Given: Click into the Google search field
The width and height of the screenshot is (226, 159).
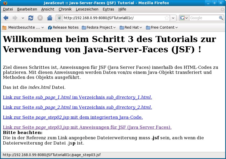Looking at the screenshot, I should click(x=204, y=18).
